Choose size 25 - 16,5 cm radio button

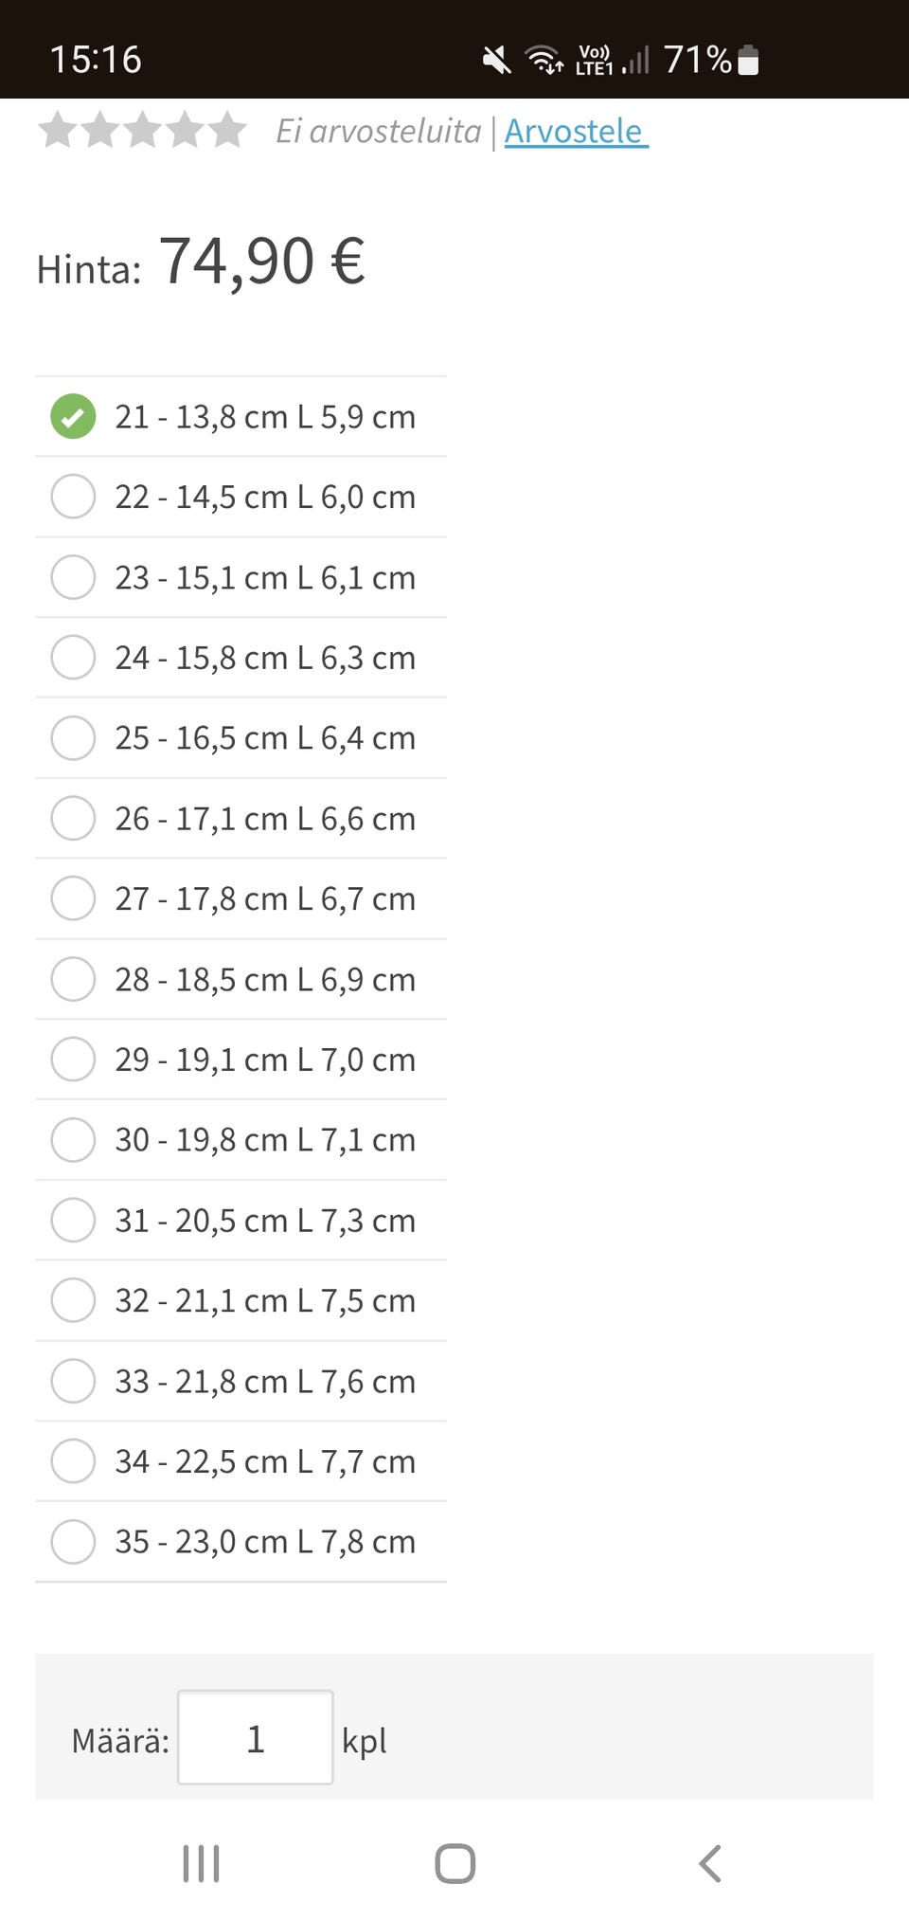pos(73,737)
